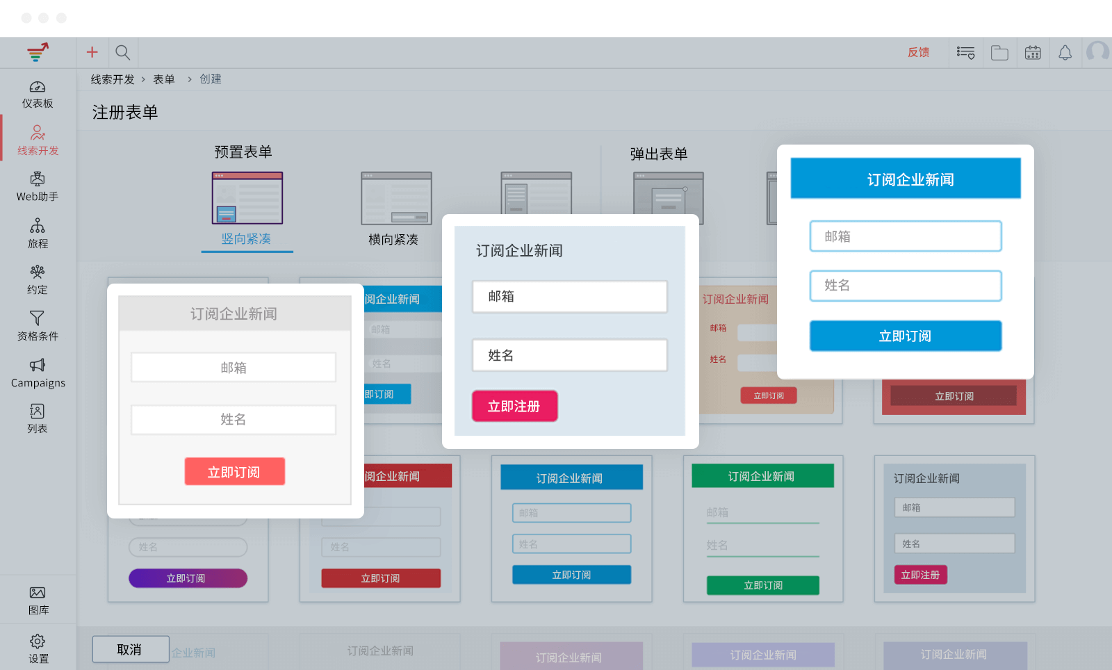
Task: Click the 邮箱 field in blue-header form
Action: pos(905,236)
